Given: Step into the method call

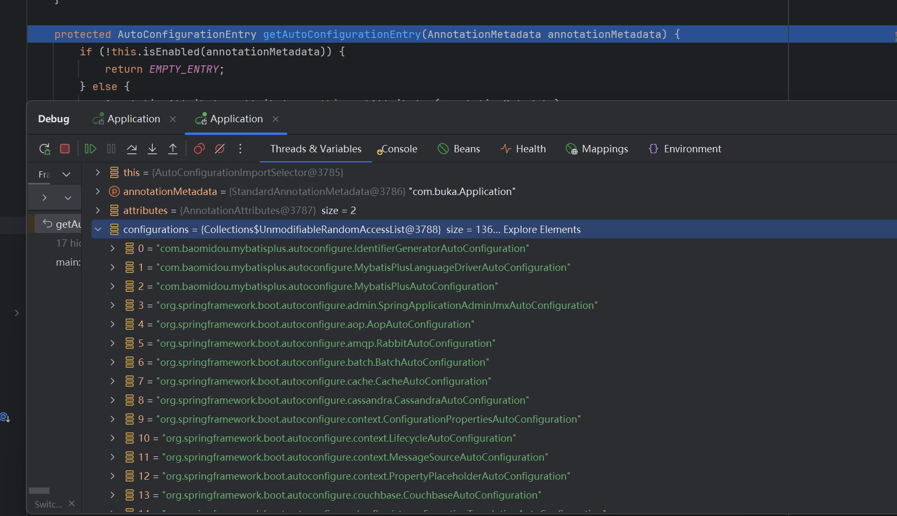Looking at the screenshot, I should 152,148.
